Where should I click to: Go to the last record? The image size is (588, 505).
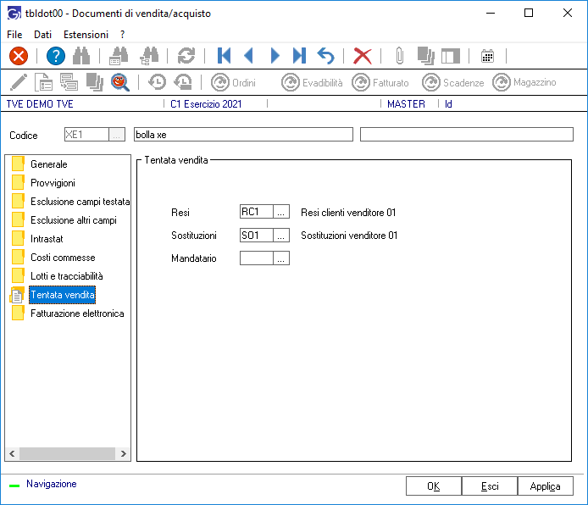click(x=299, y=56)
